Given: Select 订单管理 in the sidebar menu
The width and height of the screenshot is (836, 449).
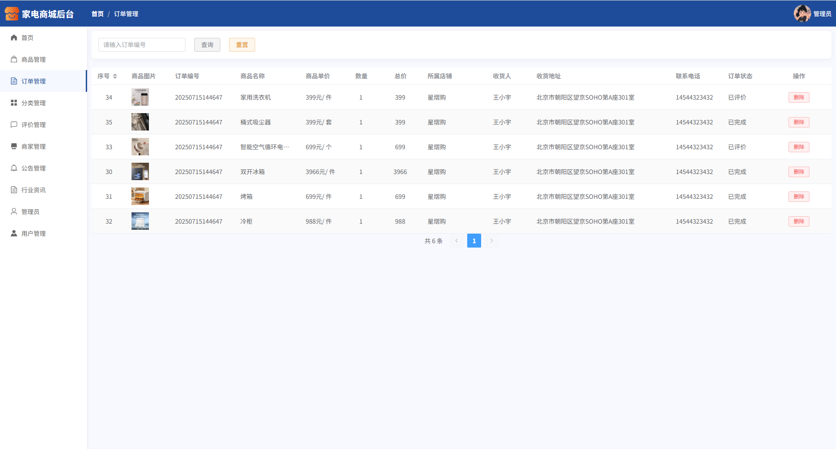Looking at the screenshot, I should 34,81.
